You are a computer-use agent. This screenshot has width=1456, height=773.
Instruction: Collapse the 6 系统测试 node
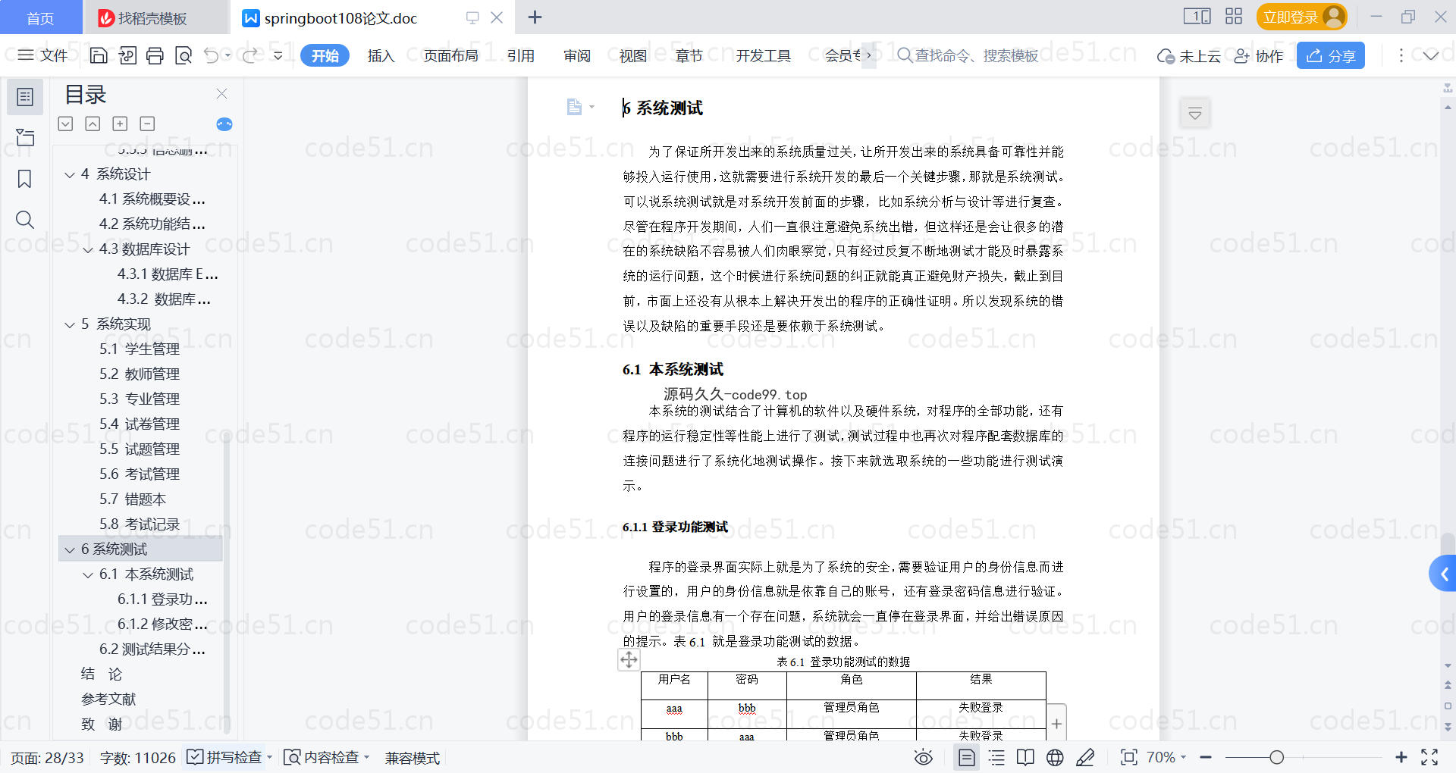[70, 550]
